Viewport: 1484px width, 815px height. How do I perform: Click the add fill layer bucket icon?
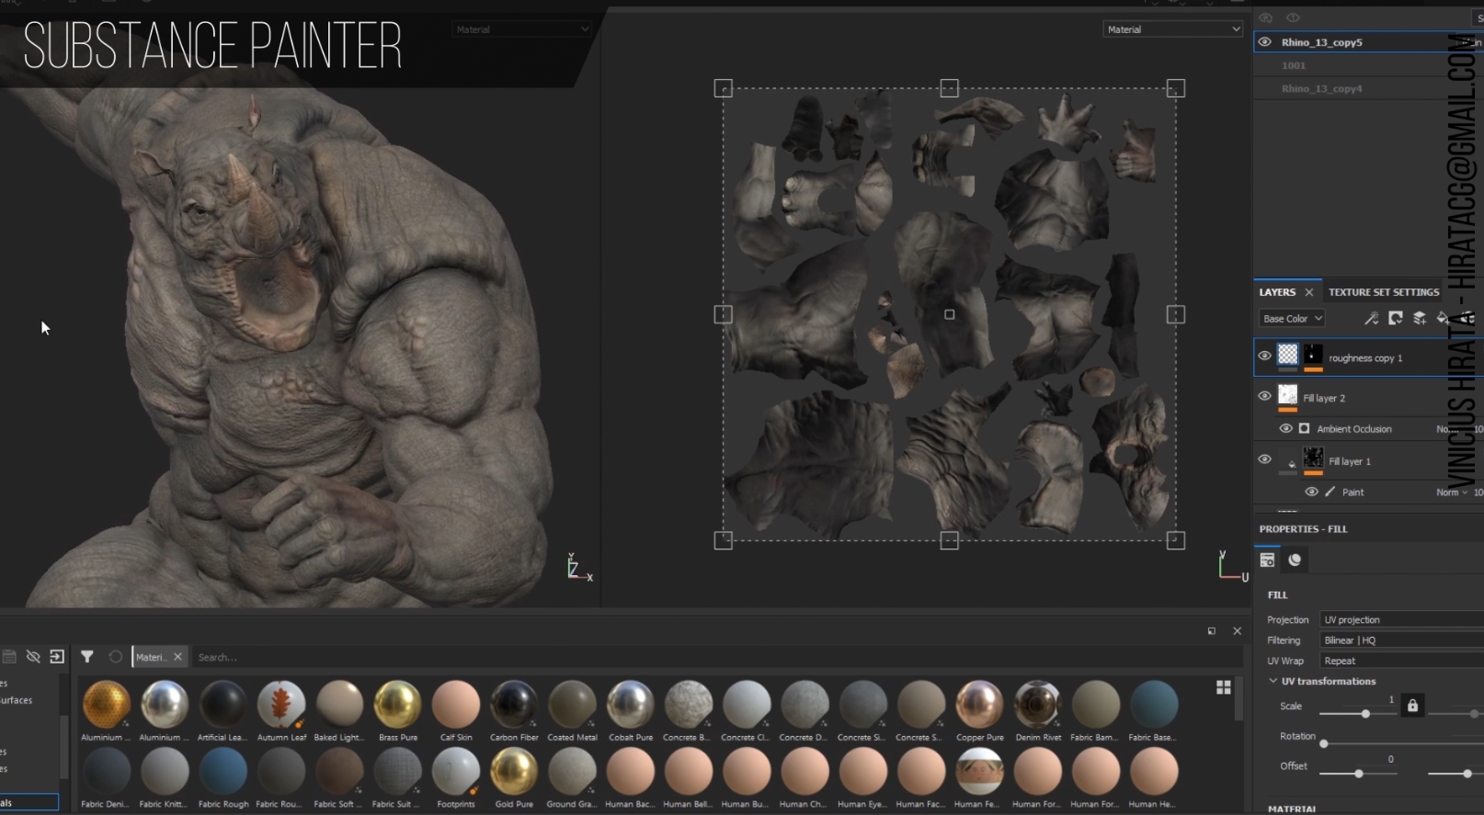(x=1443, y=318)
